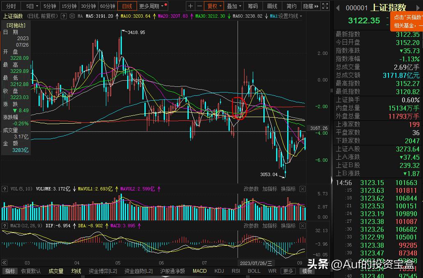This screenshot has height=278, width=423.
Task: Toggle the 沪股通净额 indicator
Action: [172, 271]
